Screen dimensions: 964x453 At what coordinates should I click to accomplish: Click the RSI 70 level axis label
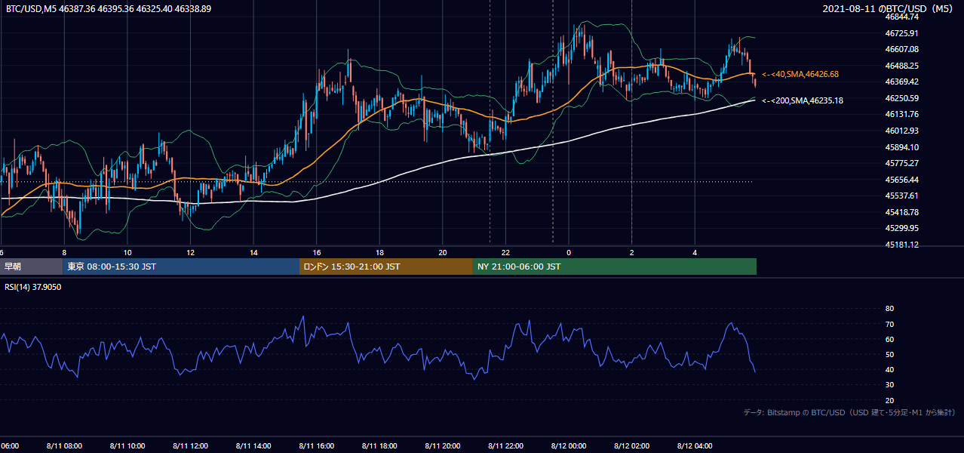pyautogui.click(x=889, y=324)
